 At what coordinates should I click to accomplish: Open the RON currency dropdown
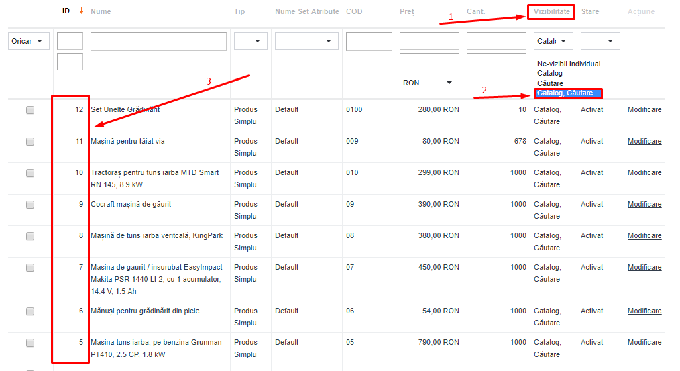coord(429,83)
